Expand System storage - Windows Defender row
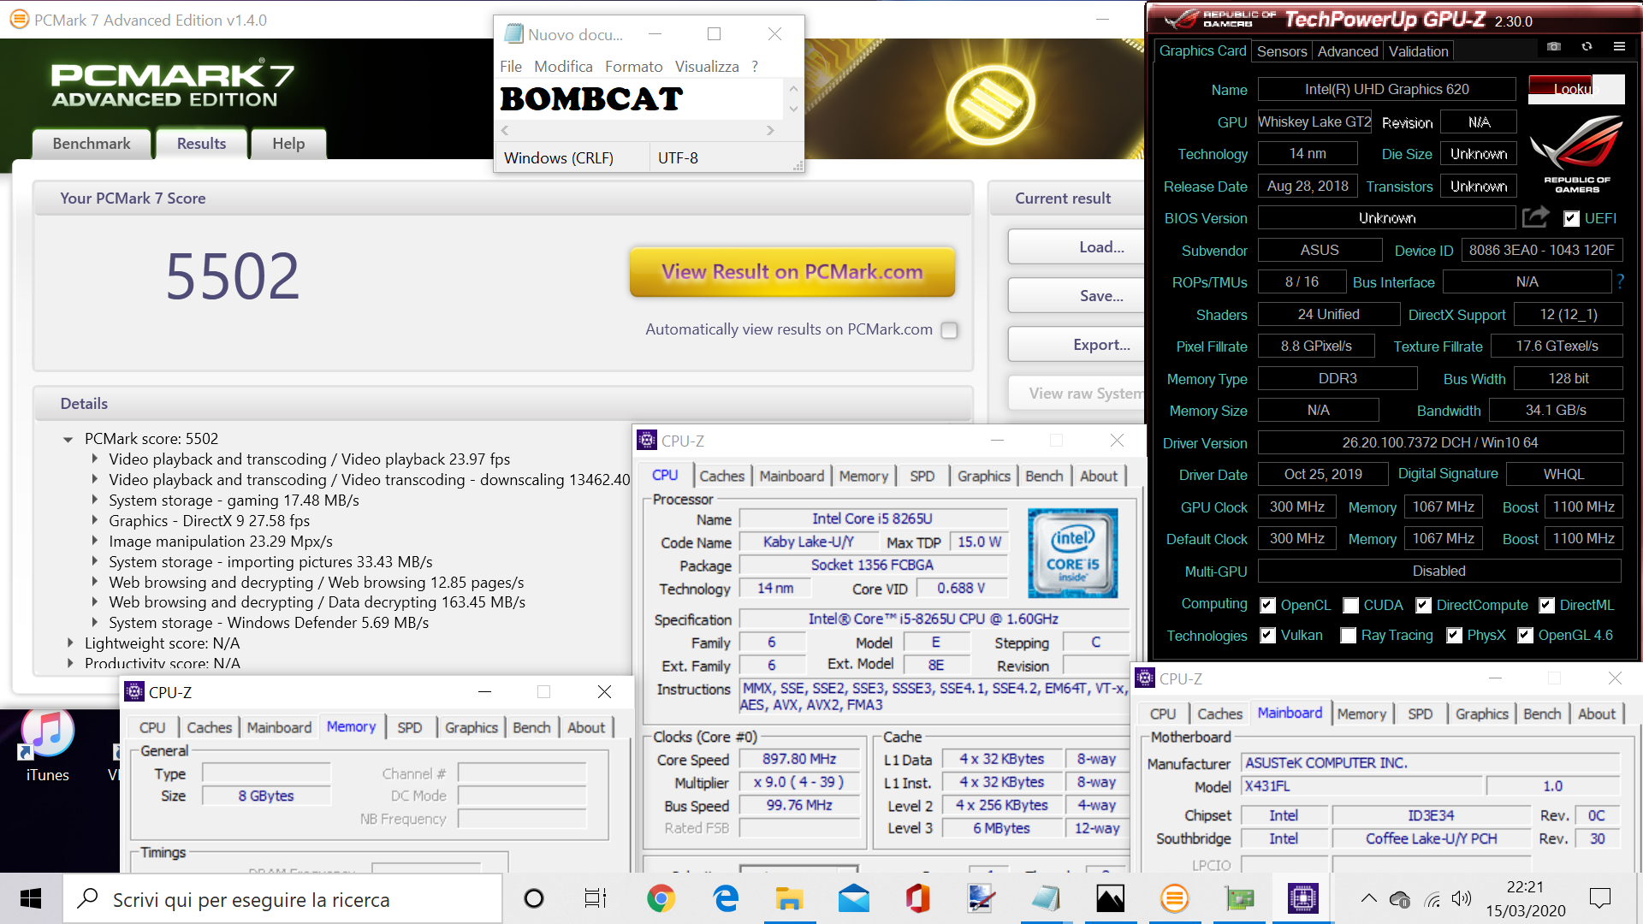The height and width of the screenshot is (924, 1643). 94,623
